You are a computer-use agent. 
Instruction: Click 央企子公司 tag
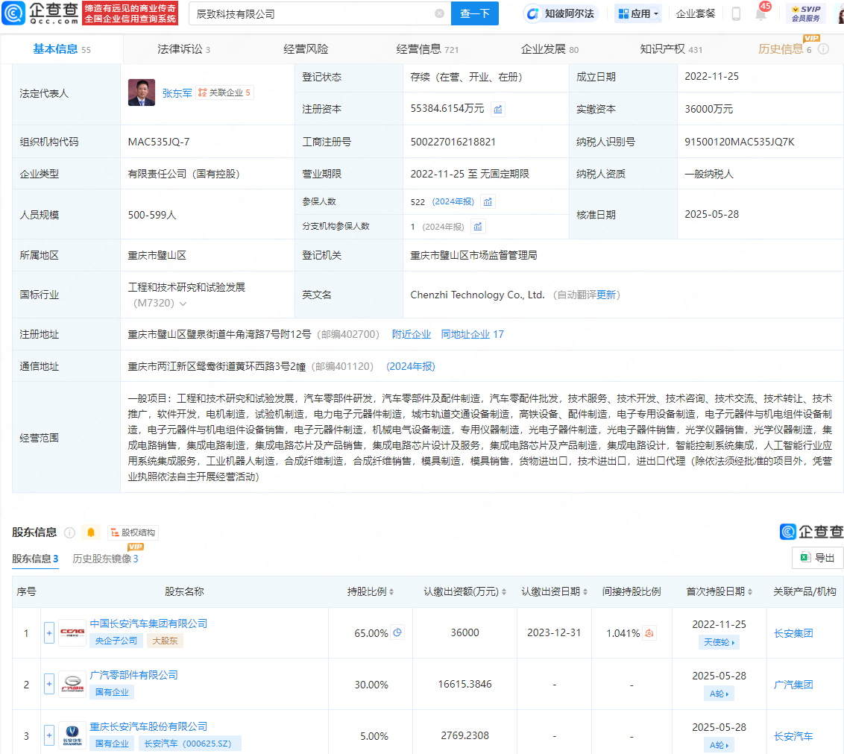(116, 641)
